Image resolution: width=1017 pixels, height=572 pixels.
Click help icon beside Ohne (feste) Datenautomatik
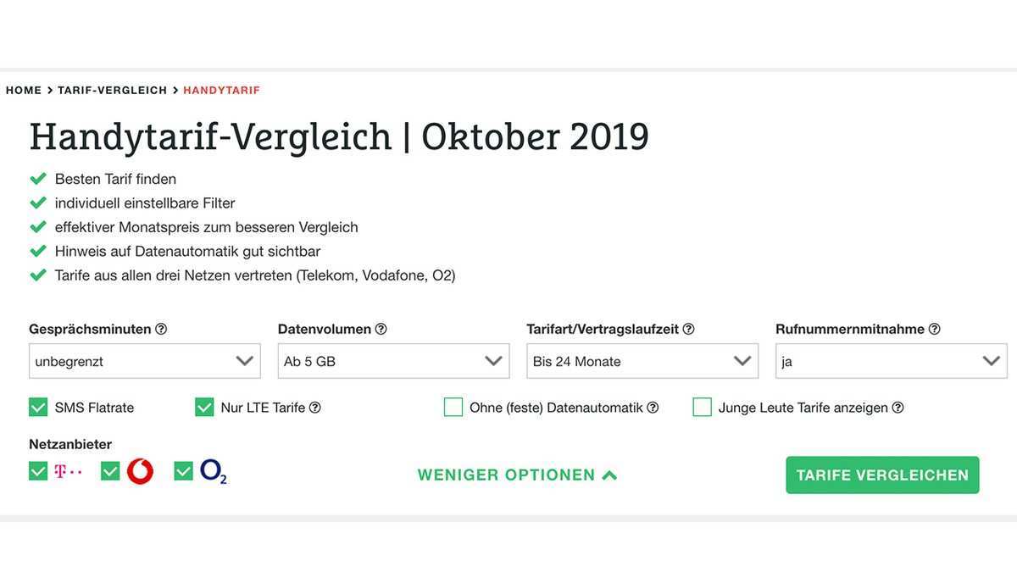(653, 408)
